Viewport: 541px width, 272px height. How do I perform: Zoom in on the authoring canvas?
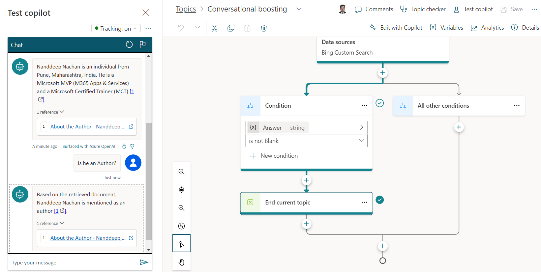click(x=181, y=172)
